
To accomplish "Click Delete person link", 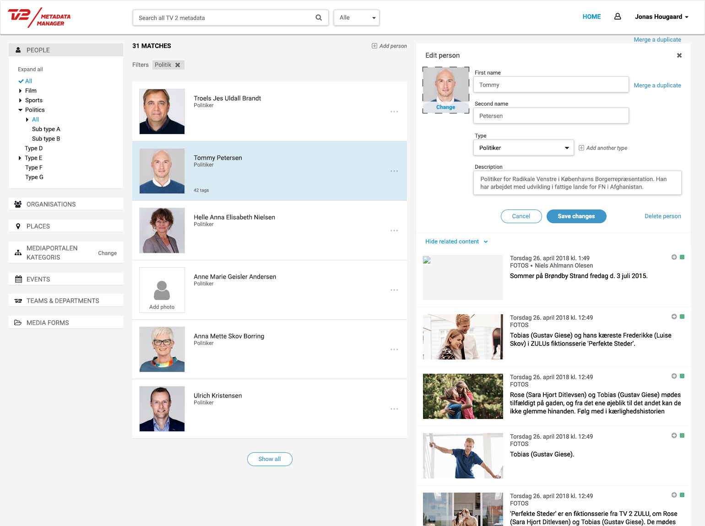I will point(662,216).
